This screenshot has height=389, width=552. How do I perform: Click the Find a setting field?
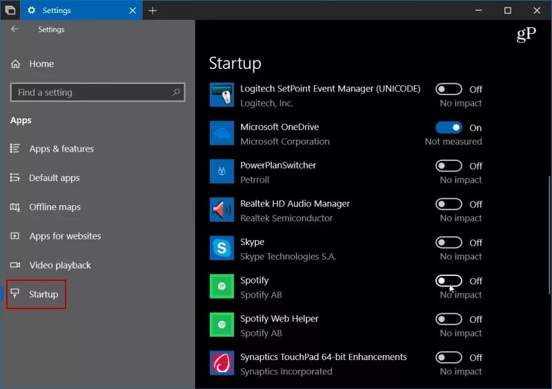[x=97, y=92]
